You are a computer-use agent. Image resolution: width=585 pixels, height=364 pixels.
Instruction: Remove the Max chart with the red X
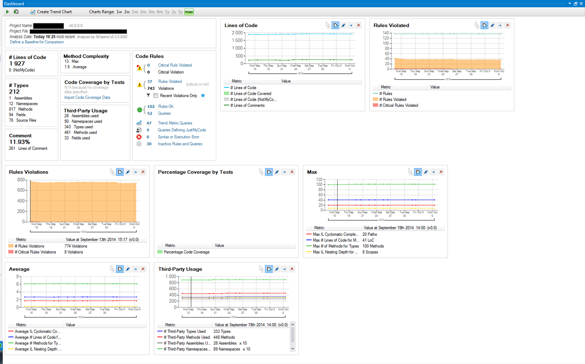click(441, 172)
